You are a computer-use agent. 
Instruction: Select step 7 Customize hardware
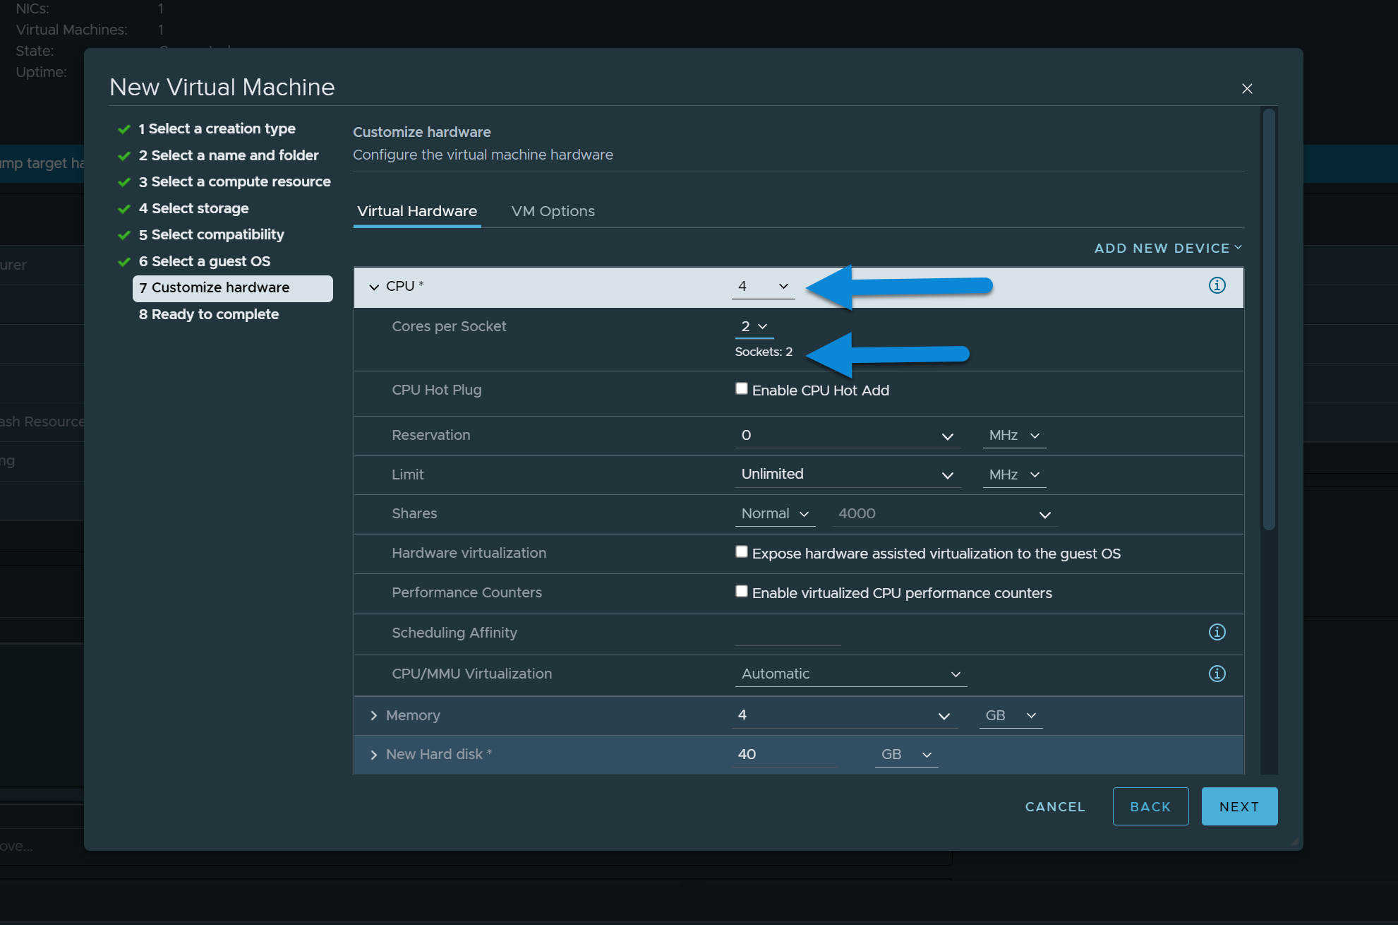tap(233, 288)
